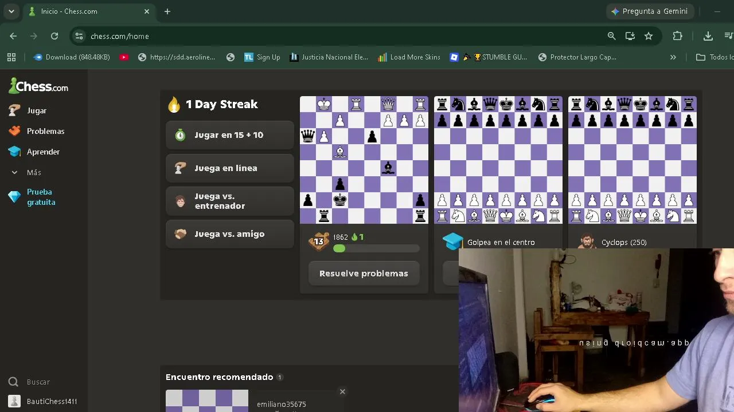Image resolution: width=734 pixels, height=412 pixels.
Task: Go back in browser history
Action: (13, 36)
